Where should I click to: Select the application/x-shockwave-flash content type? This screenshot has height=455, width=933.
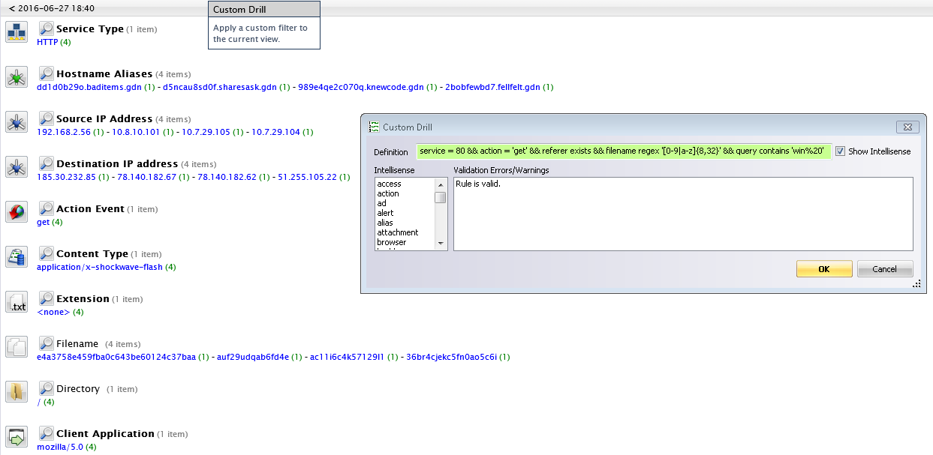pyautogui.click(x=99, y=267)
